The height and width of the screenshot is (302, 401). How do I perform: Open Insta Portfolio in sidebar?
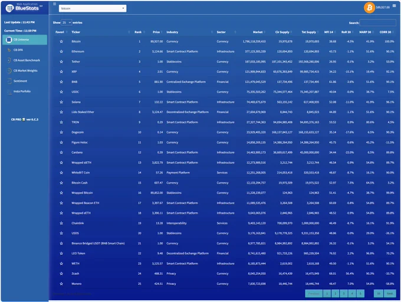coord(22,91)
